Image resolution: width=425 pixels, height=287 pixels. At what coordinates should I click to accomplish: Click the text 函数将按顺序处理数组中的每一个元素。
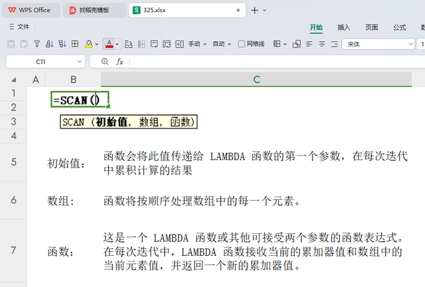[x=202, y=201]
